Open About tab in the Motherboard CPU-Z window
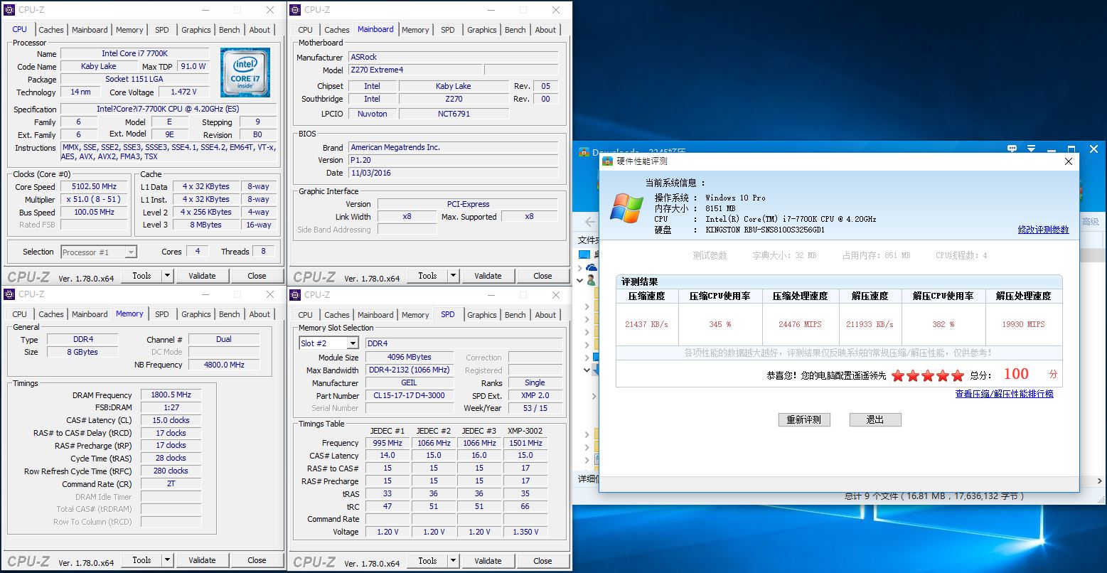Viewport: 1107px width, 573px height. 546,30
